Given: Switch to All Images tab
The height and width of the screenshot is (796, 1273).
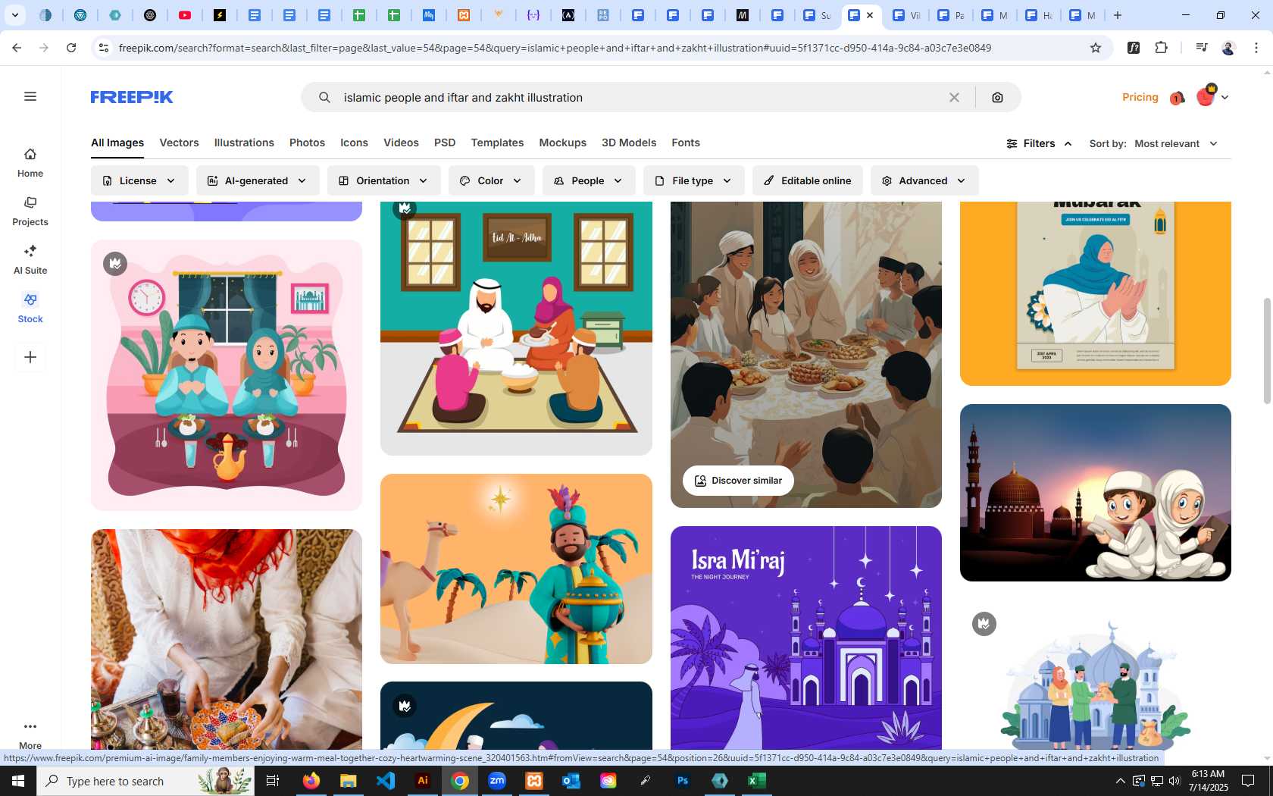Looking at the screenshot, I should (x=117, y=143).
